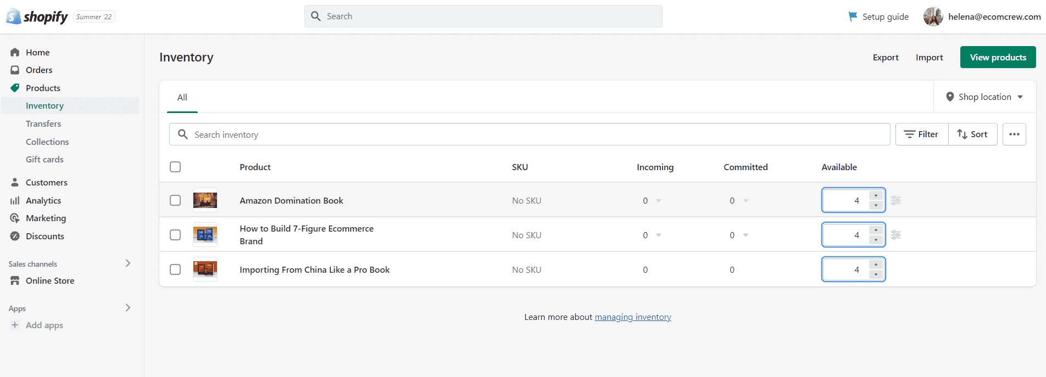The width and height of the screenshot is (1046, 377).
Task: Expand Incoming details for Amazon Domination Book
Action: click(659, 200)
